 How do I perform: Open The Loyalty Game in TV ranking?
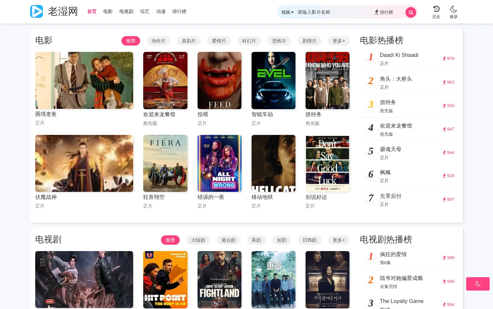tap(401, 301)
